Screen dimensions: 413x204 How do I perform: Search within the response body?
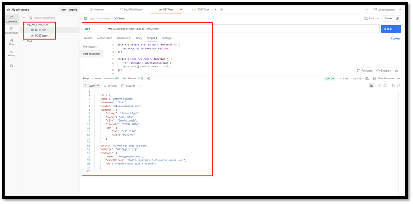385,86
